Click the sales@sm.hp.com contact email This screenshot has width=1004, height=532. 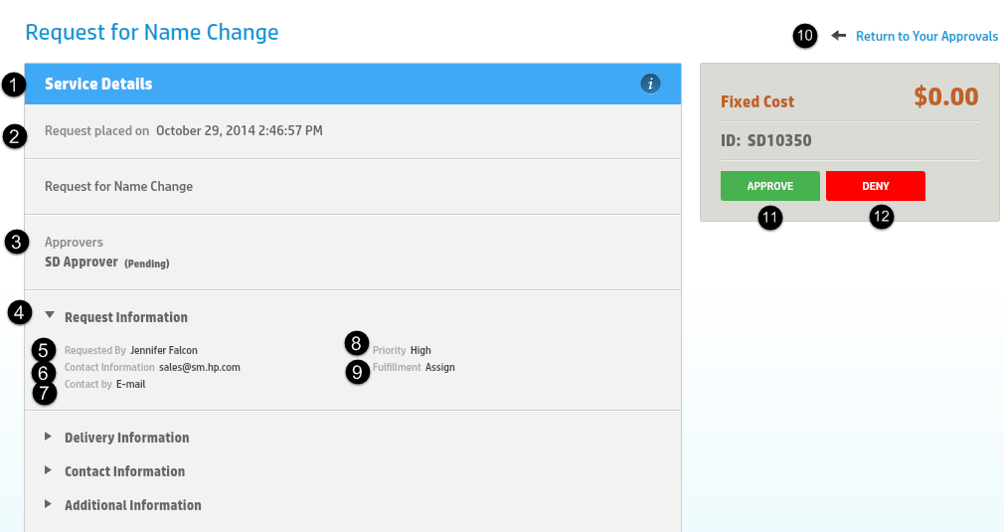click(199, 367)
